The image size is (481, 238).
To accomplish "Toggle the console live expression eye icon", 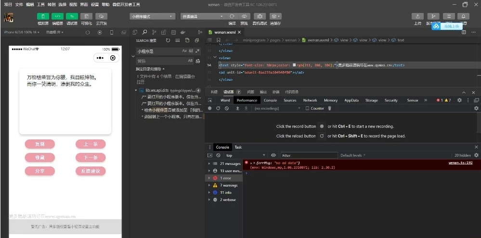I will click(x=273, y=155).
